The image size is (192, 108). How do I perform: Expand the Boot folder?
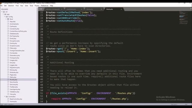[x=6, y=19]
